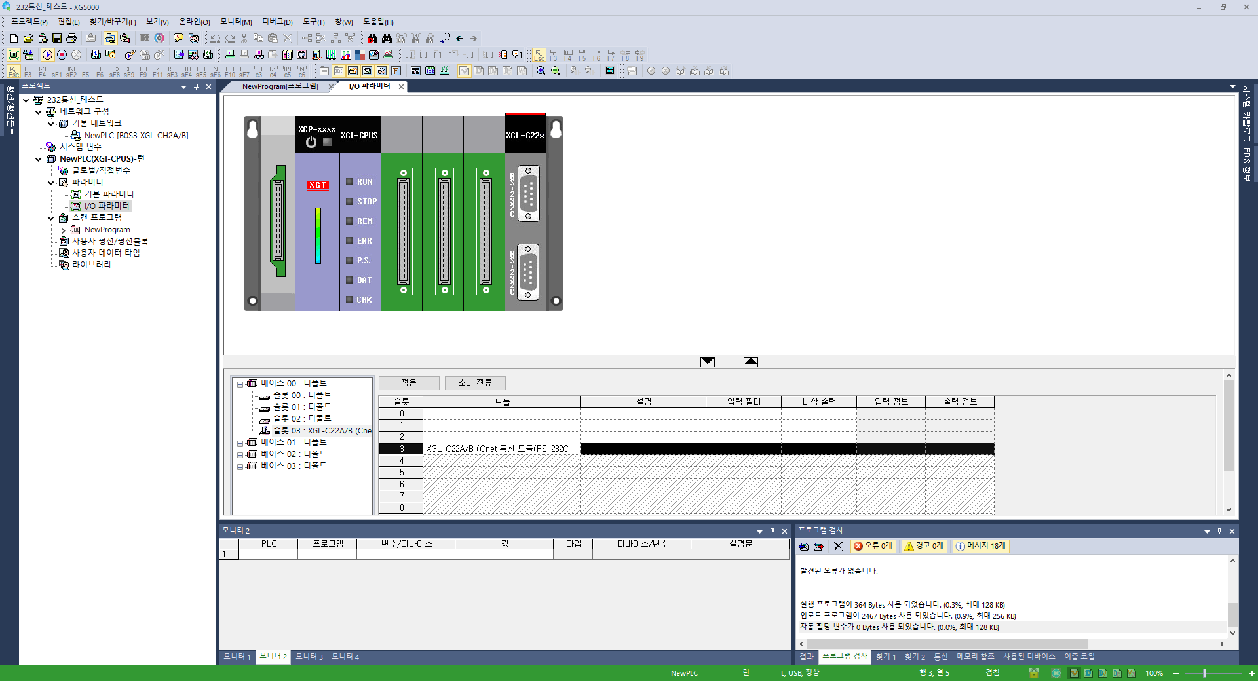Switch to the 모니터 1 tab
The width and height of the screenshot is (1258, 681).
coord(237,657)
